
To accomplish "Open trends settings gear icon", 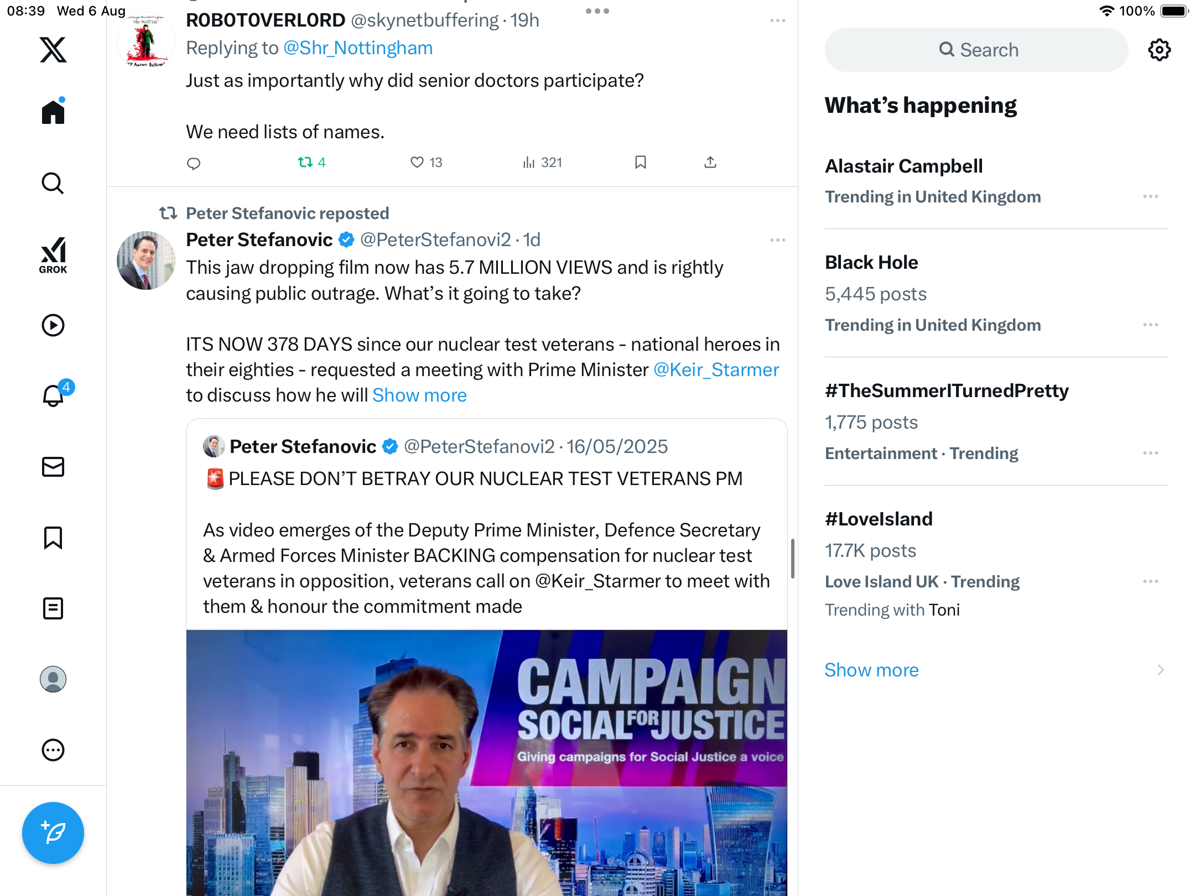I will 1159,50.
